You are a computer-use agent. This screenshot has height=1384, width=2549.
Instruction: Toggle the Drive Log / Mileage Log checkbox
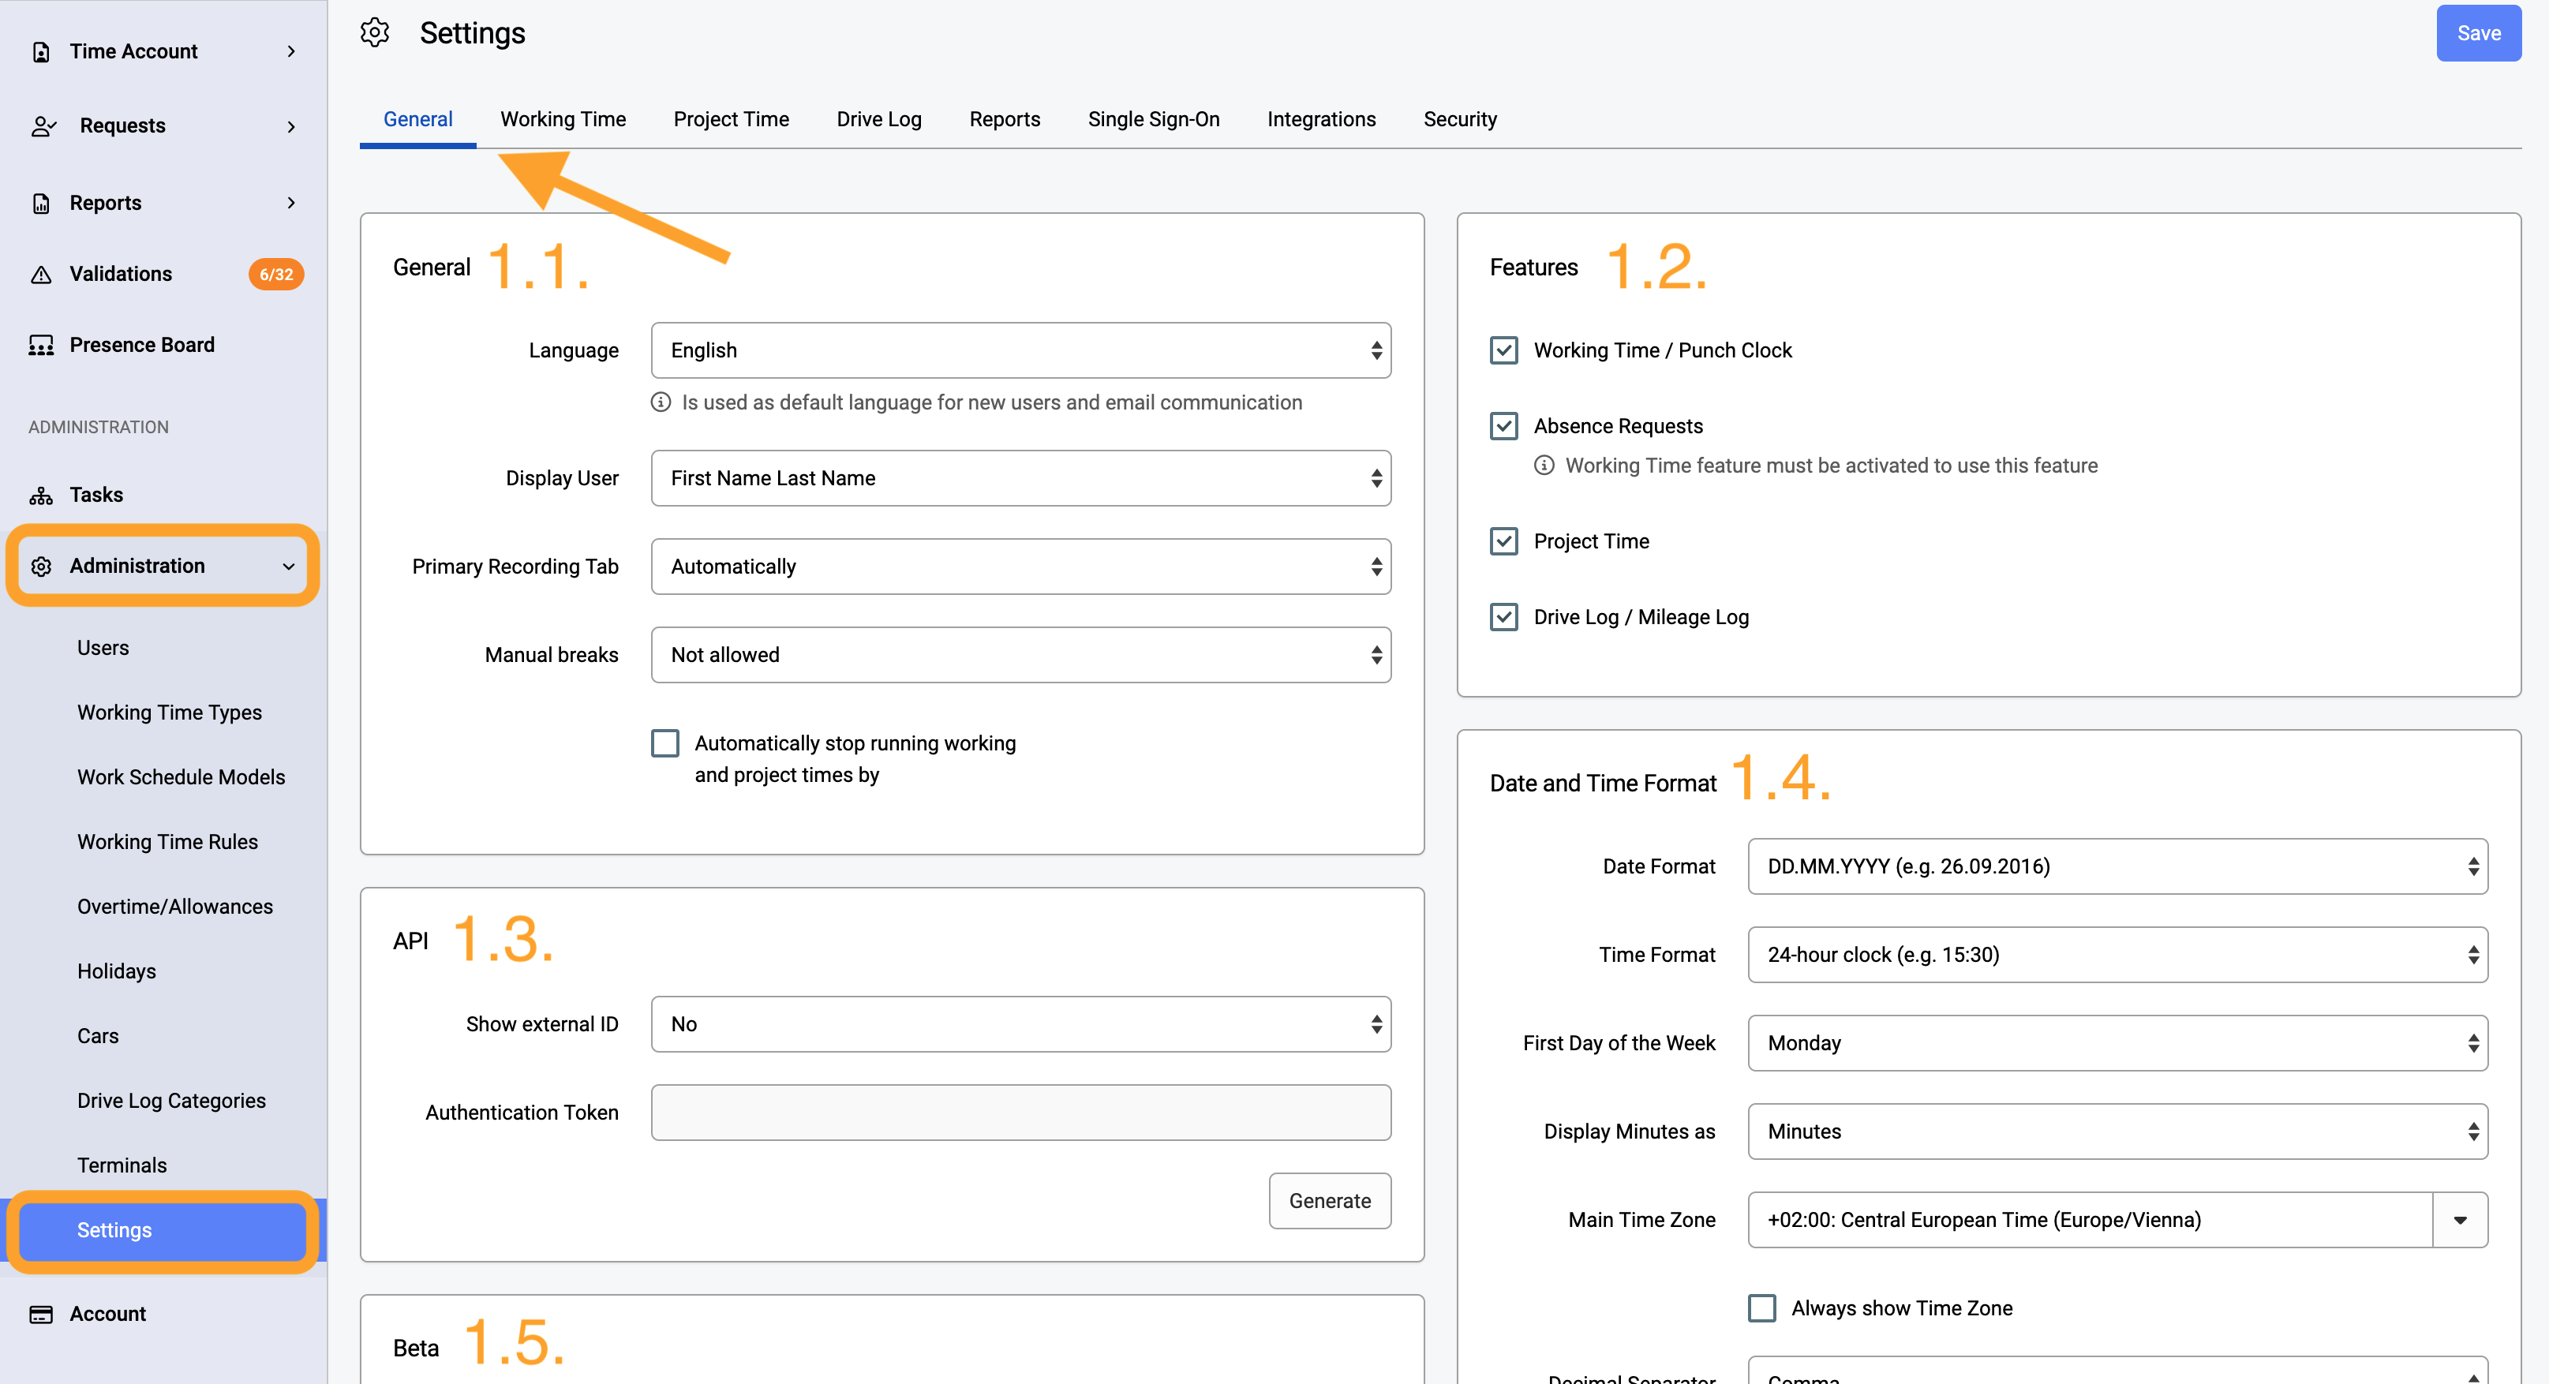[x=1504, y=616]
